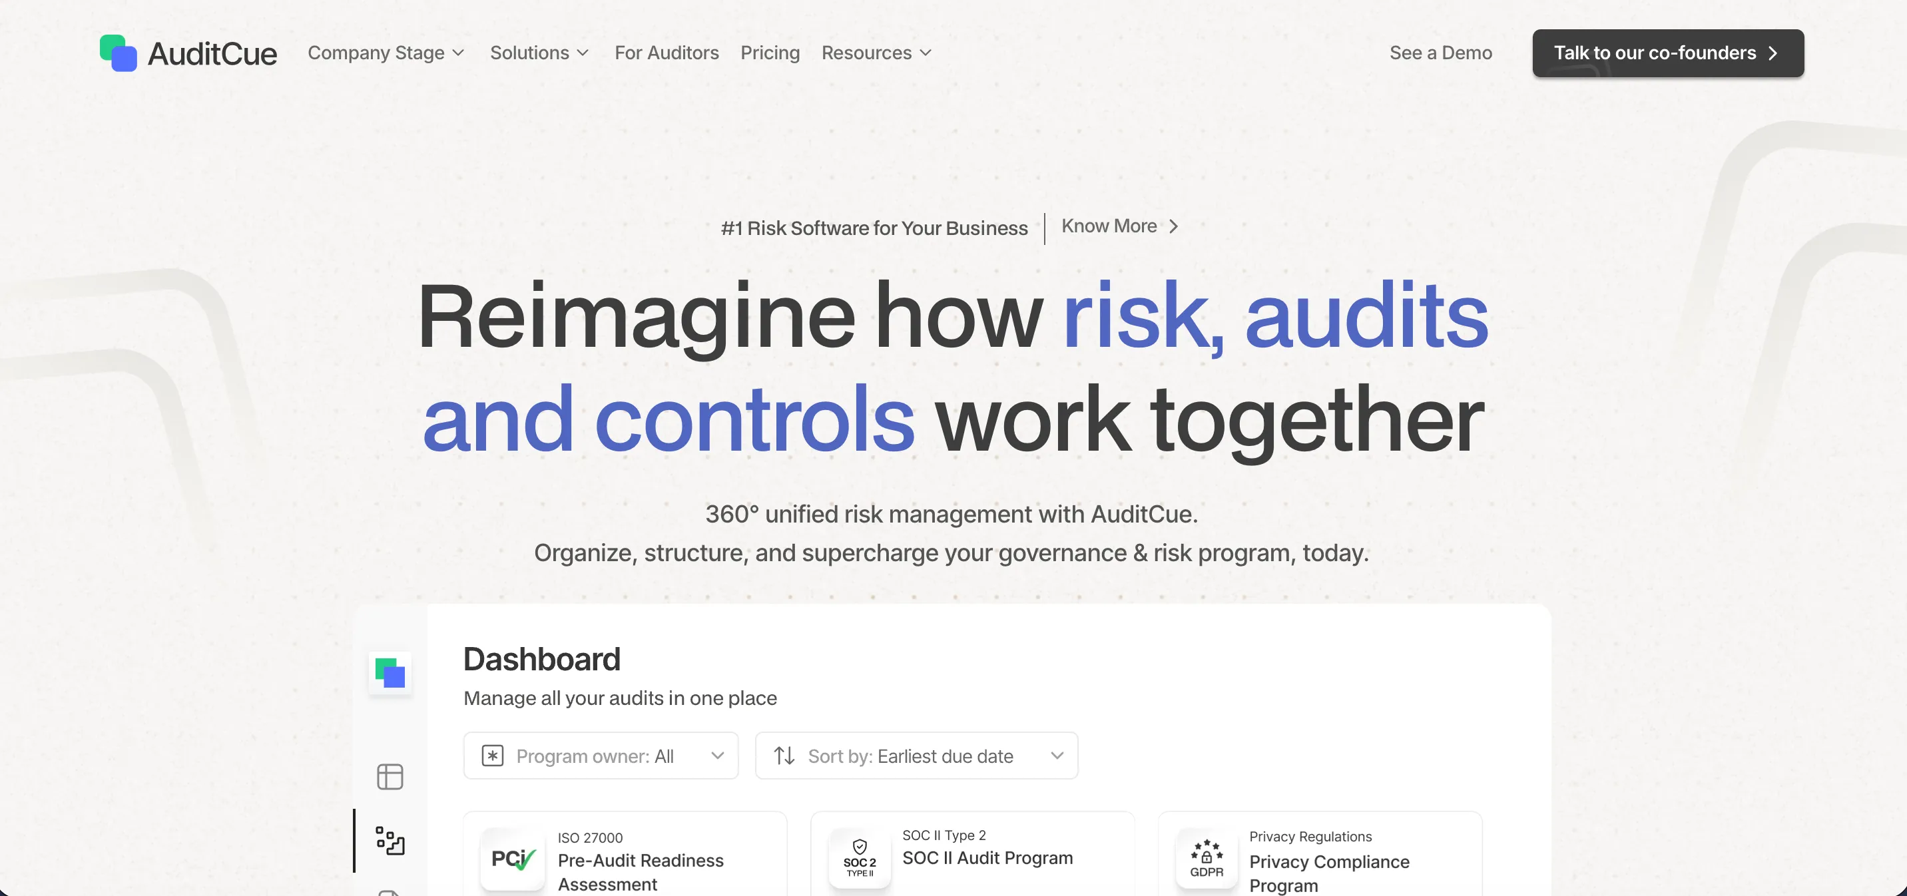Click the asterisk icon in Program owner
Image resolution: width=1907 pixels, height=896 pixels.
click(x=492, y=756)
